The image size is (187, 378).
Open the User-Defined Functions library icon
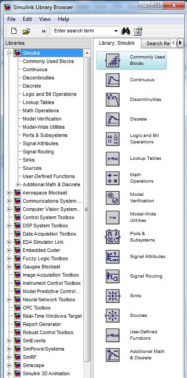[x=113, y=335]
